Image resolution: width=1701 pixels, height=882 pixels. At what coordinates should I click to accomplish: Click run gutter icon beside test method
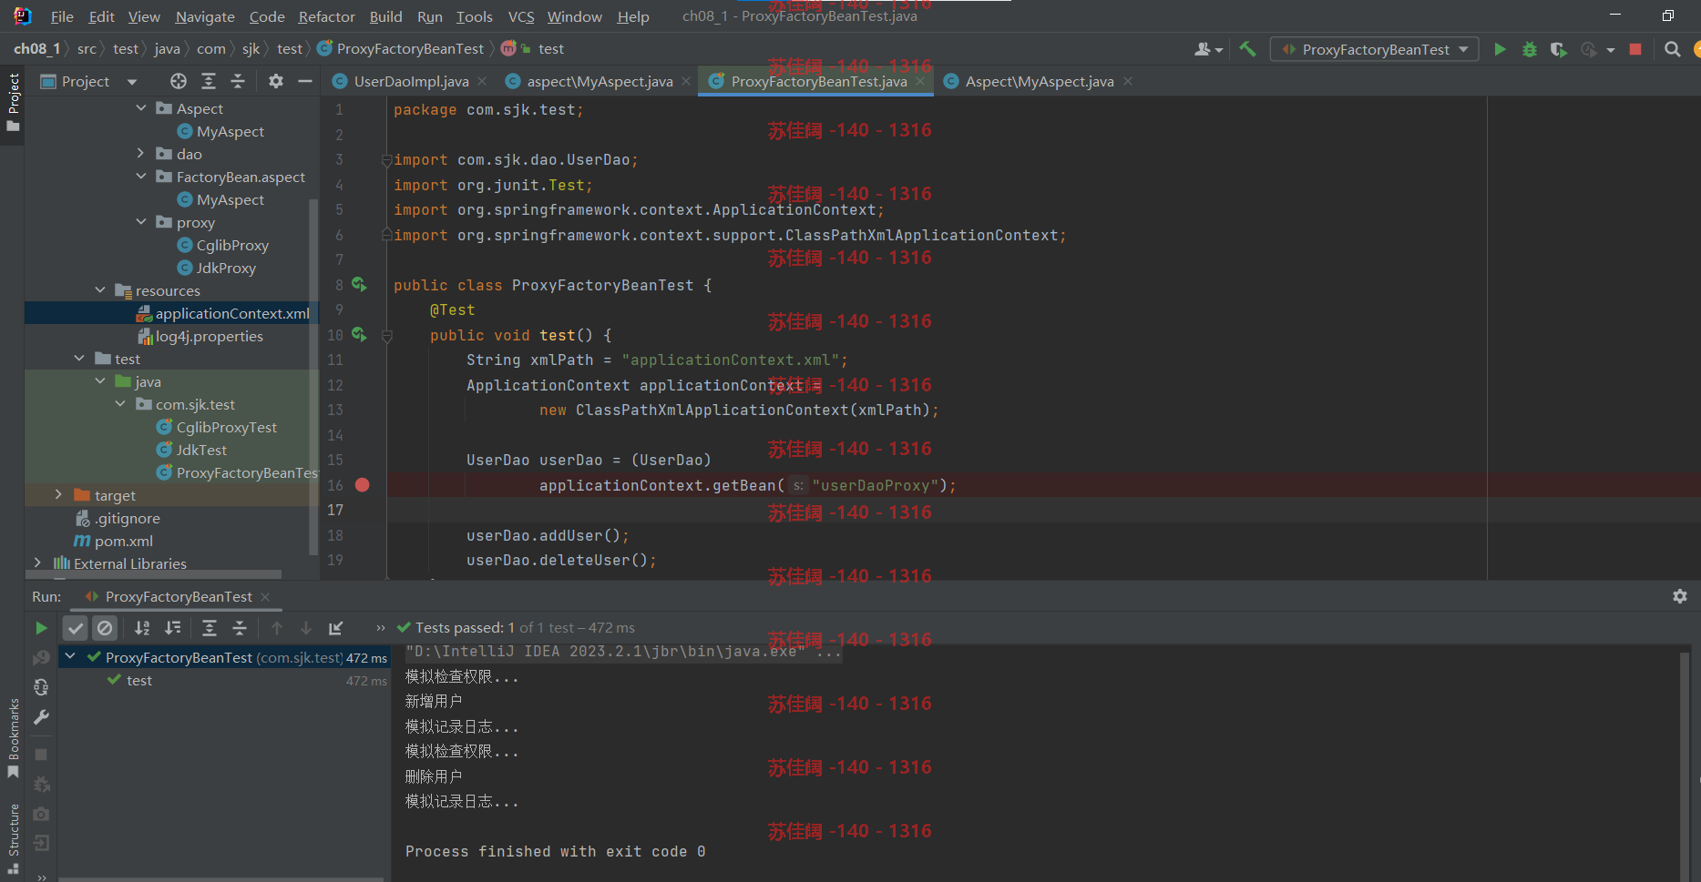pos(359,335)
